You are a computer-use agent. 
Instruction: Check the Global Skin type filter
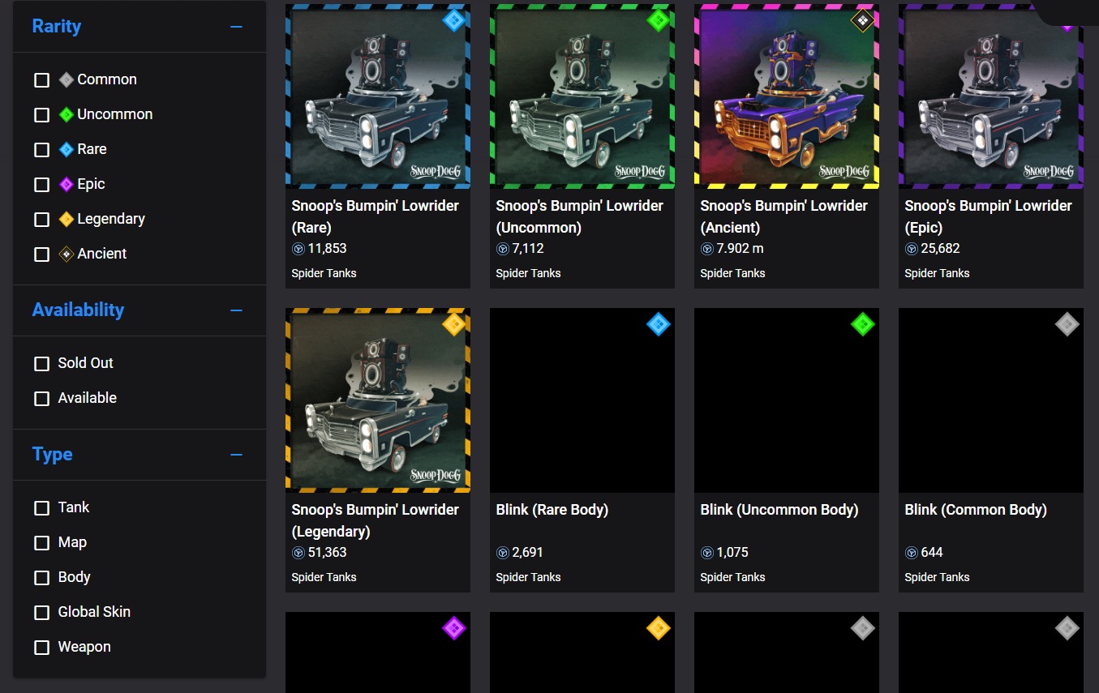[x=42, y=613]
